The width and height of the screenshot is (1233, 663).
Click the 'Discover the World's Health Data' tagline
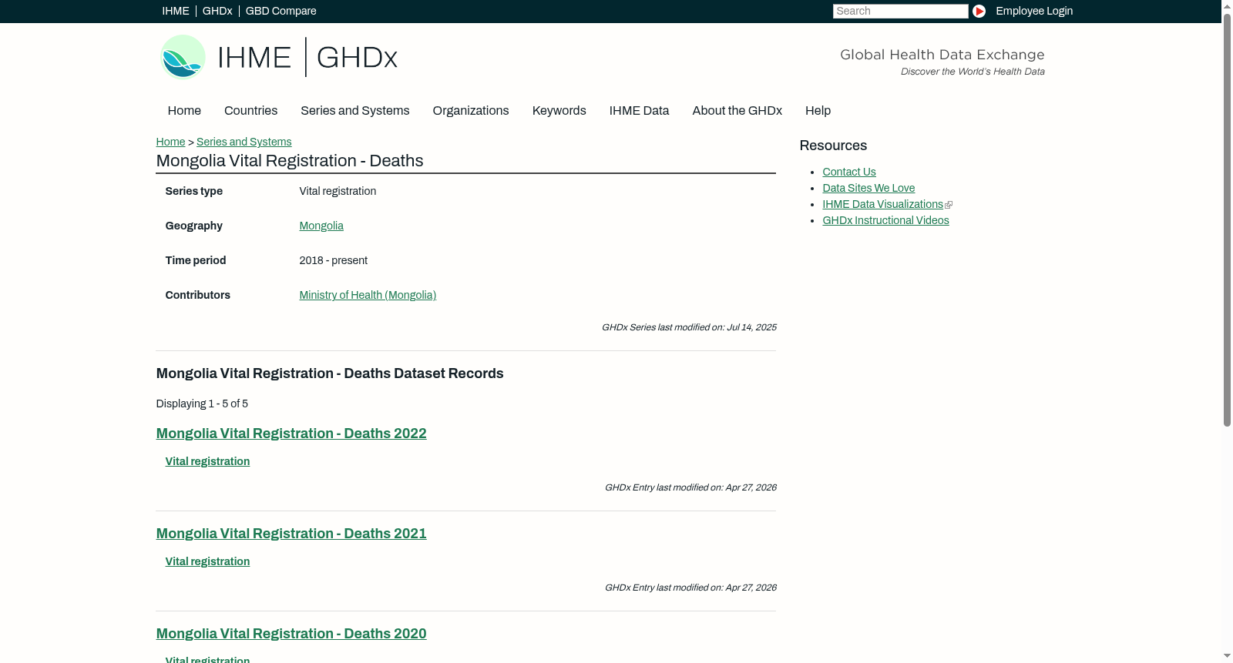point(973,72)
